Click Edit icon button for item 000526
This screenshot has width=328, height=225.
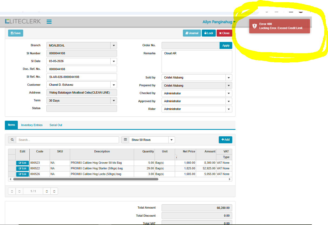[x=22, y=174]
